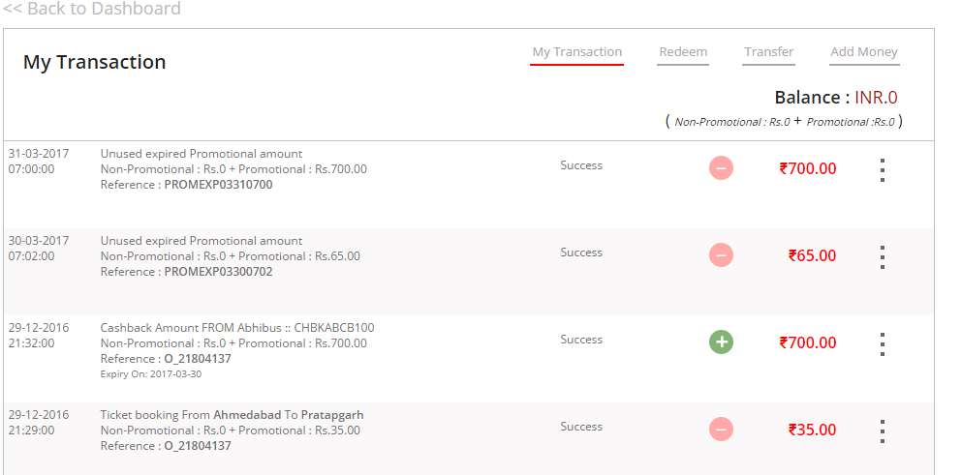Open three-dot menu for 31-03-2017 transaction

pos(882,169)
